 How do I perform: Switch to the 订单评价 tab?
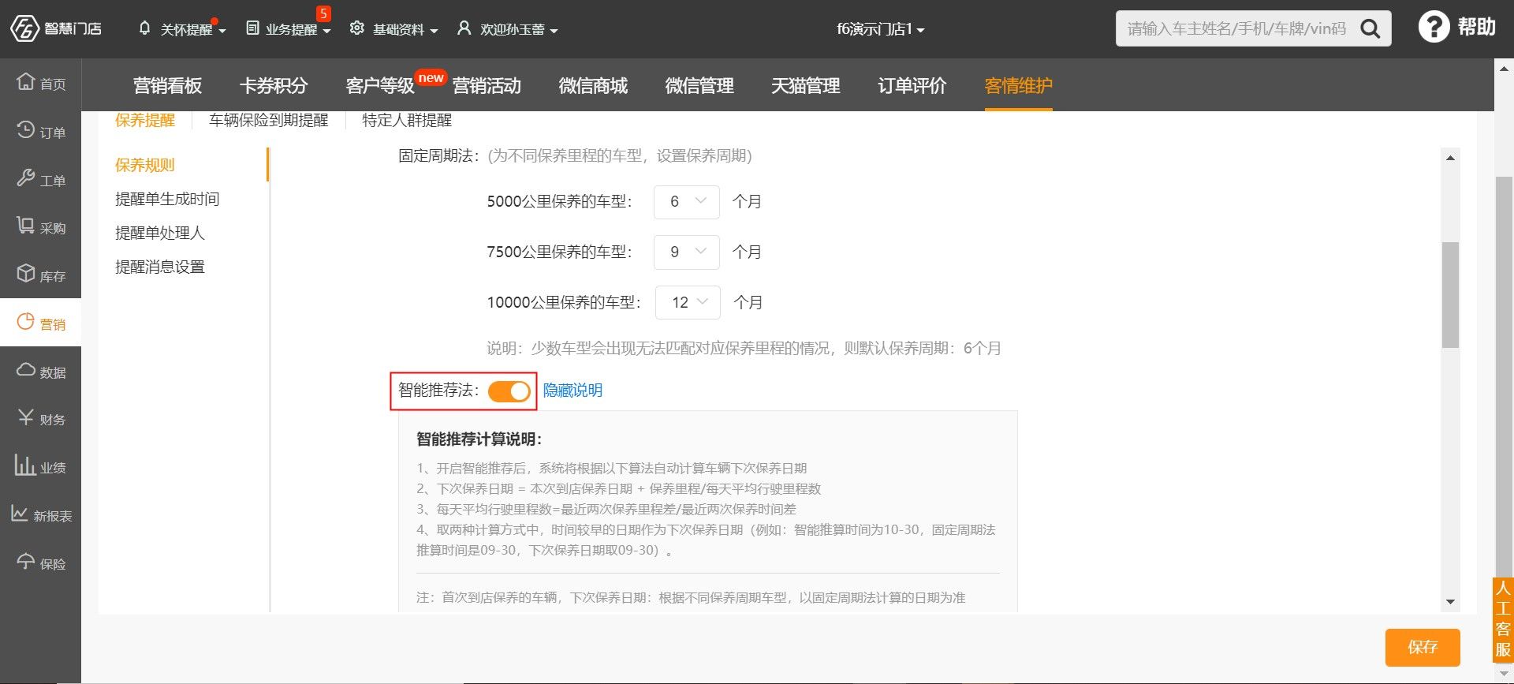click(912, 85)
